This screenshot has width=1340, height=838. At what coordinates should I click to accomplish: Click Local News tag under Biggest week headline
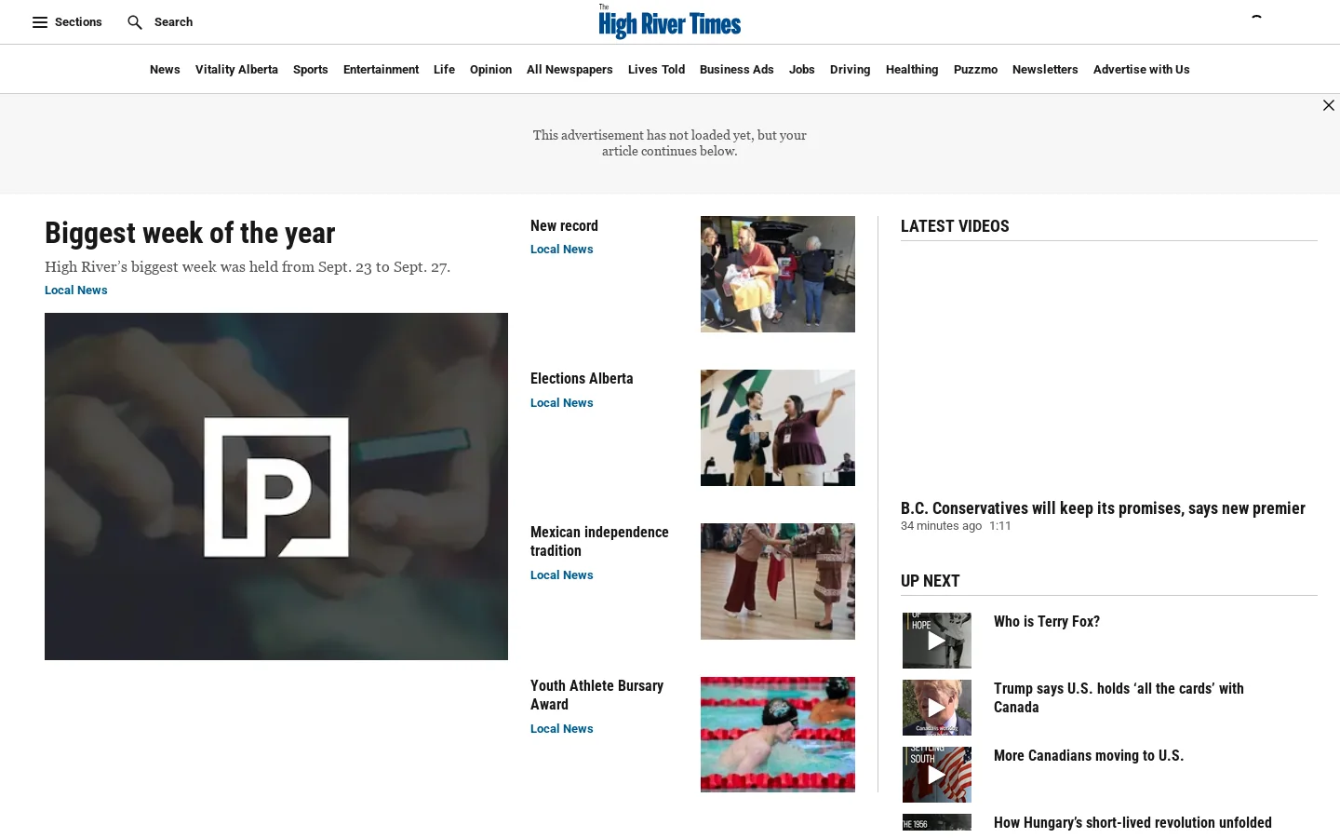pyautogui.click(x=76, y=291)
